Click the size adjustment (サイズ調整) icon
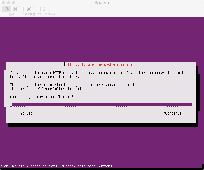Viewport: 204px width, 170px height. pyautogui.click(x=29, y=9)
